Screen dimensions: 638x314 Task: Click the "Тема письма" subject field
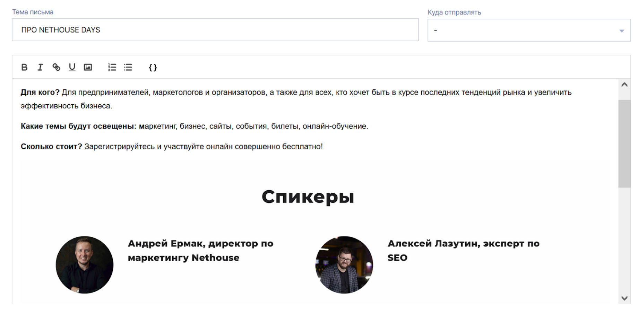tap(215, 30)
